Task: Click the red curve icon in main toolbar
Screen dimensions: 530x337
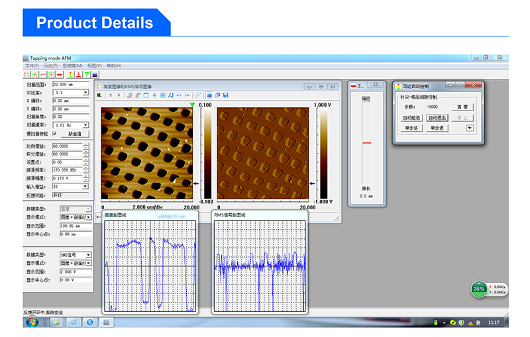Action: pos(43,75)
